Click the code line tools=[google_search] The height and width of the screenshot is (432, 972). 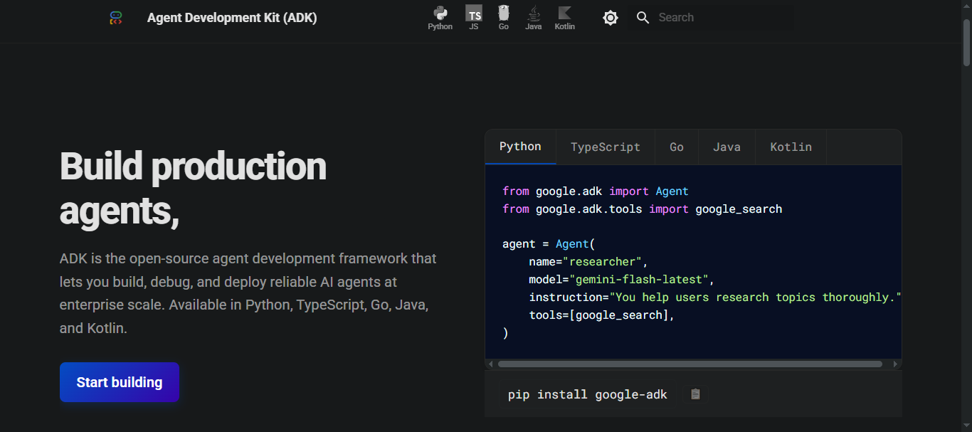(602, 315)
